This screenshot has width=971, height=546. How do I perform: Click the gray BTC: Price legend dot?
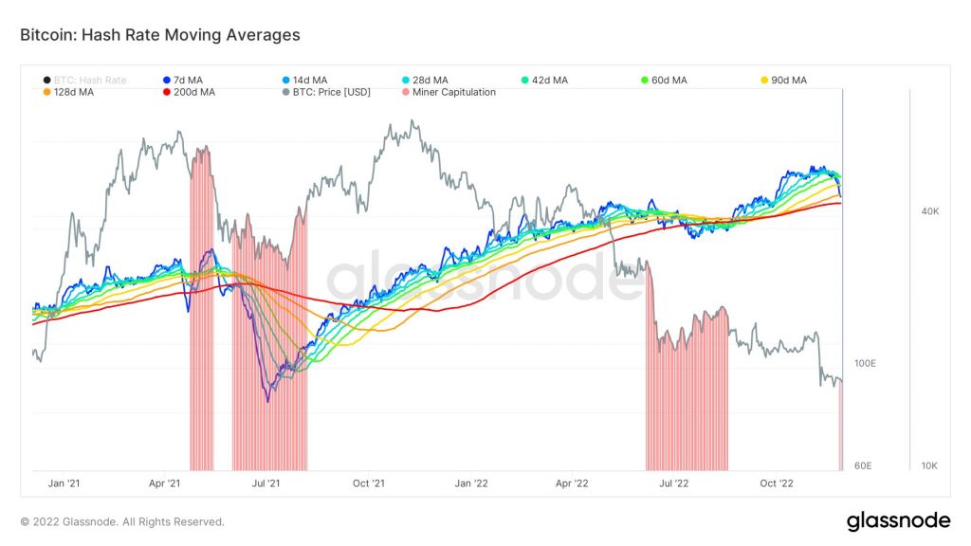(x=286, y=92)
